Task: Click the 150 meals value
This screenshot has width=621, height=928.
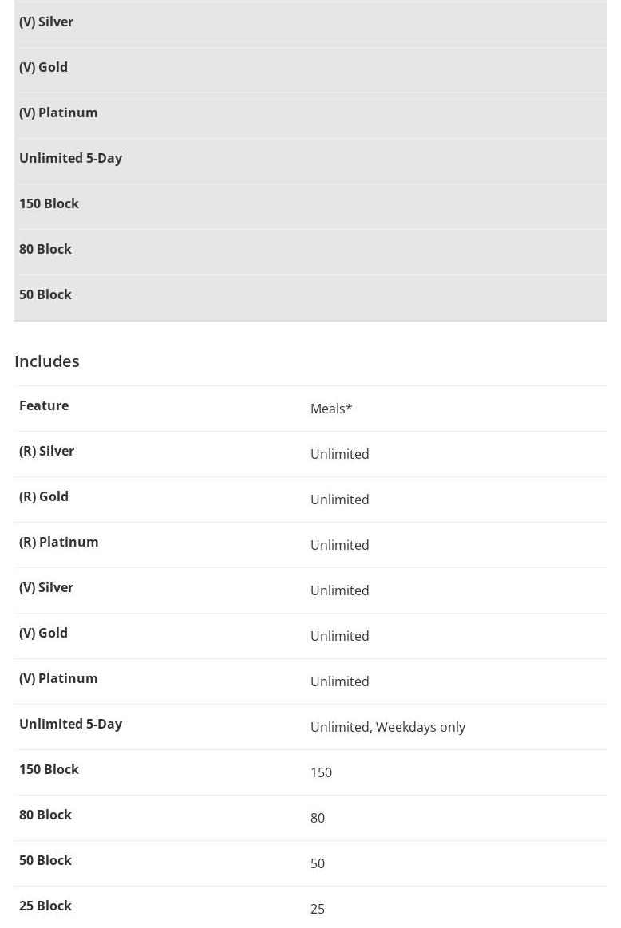Action: click(321, 772)
